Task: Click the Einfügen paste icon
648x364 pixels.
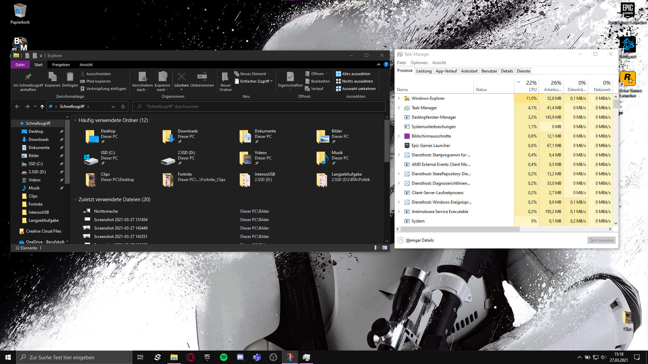Action: tap(70, 77)
